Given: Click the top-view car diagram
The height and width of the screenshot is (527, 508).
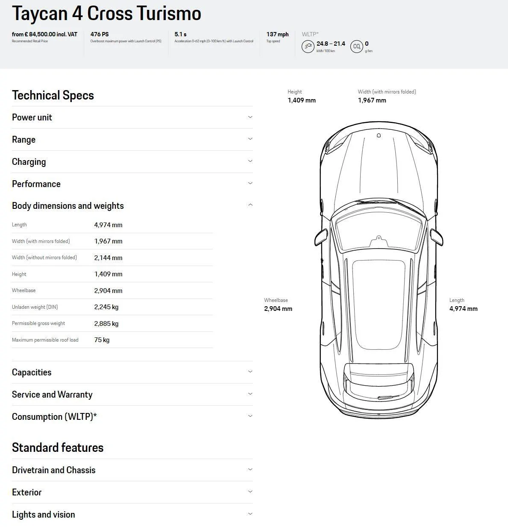Looking at the screenshot, I should tap(379, 269).
